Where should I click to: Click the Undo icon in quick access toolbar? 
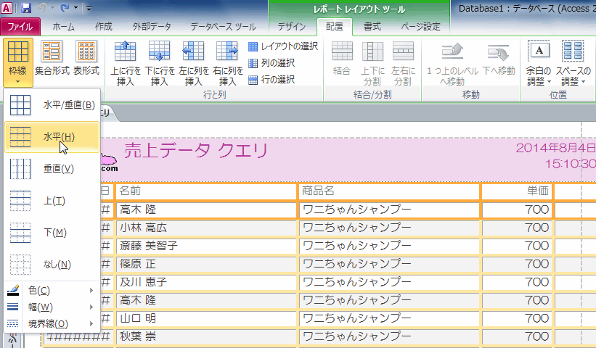pyautogui.click(x=42, y=7)
